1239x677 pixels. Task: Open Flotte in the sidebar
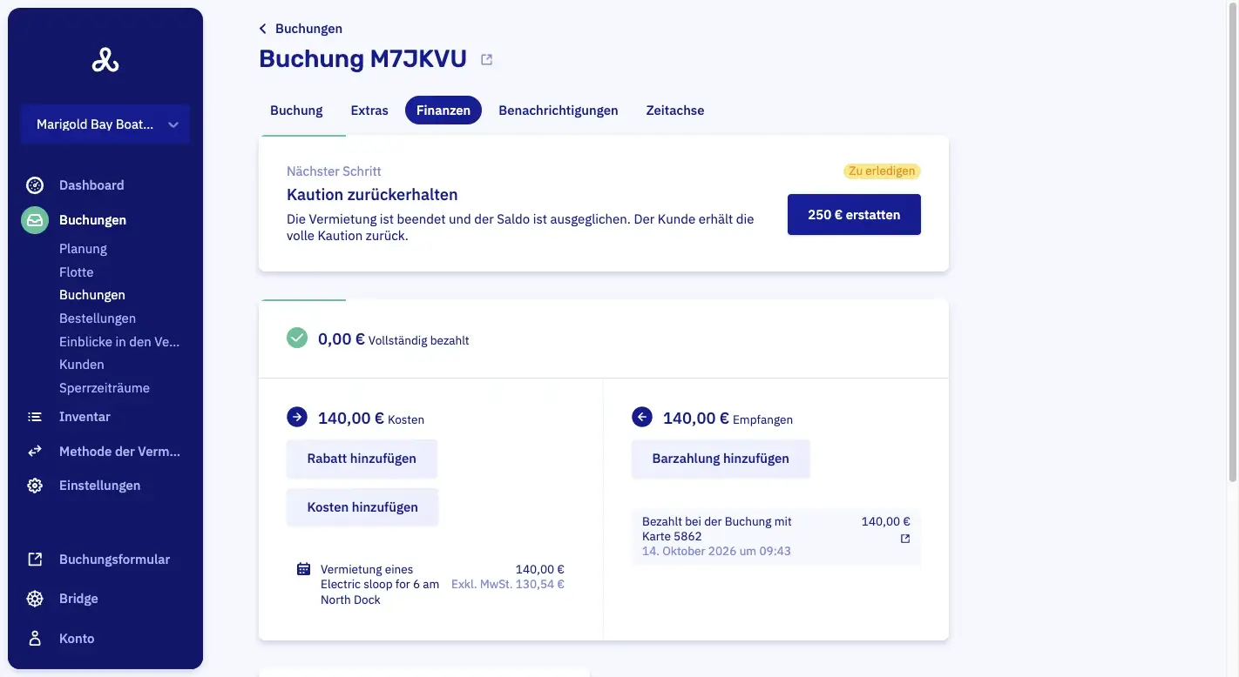click(76, 272)
